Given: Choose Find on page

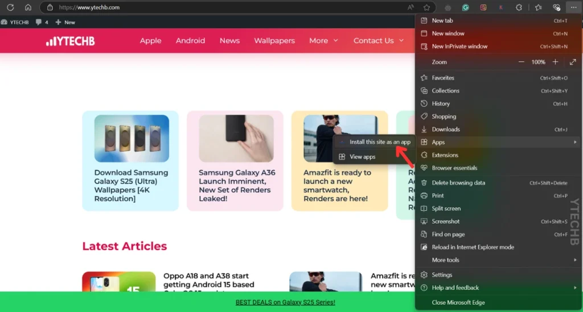Looking at the screenshot, I should tap(498, 235).
